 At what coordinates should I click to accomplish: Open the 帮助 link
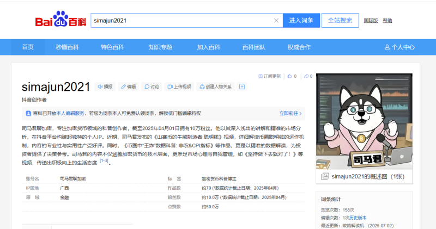(x=387, y=21)
